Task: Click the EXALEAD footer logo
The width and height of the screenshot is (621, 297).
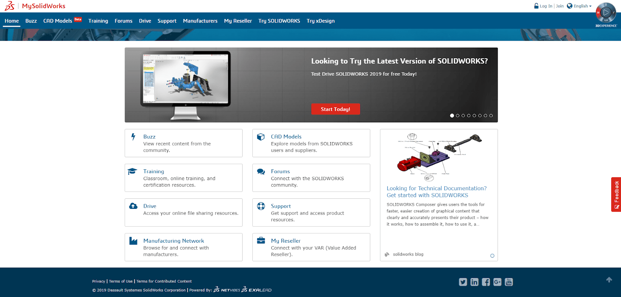Action: click(x=257, y=290)
